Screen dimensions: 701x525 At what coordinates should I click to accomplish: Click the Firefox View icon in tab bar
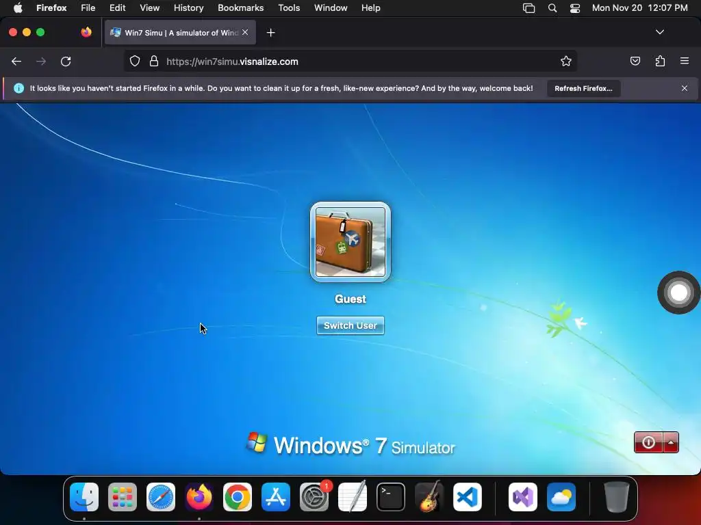[86, 32]
